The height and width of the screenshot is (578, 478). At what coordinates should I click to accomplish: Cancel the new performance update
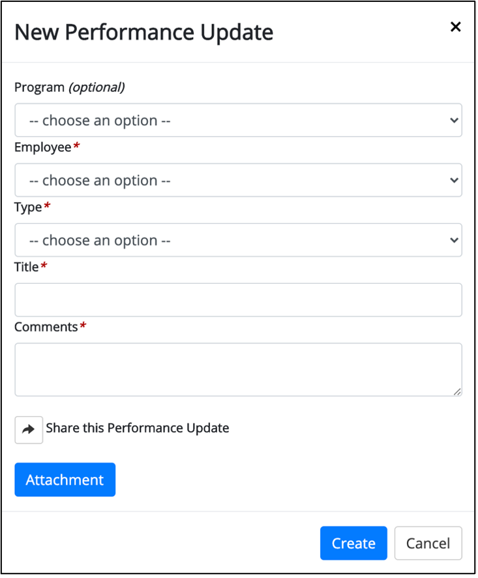[x=428, y=543]
